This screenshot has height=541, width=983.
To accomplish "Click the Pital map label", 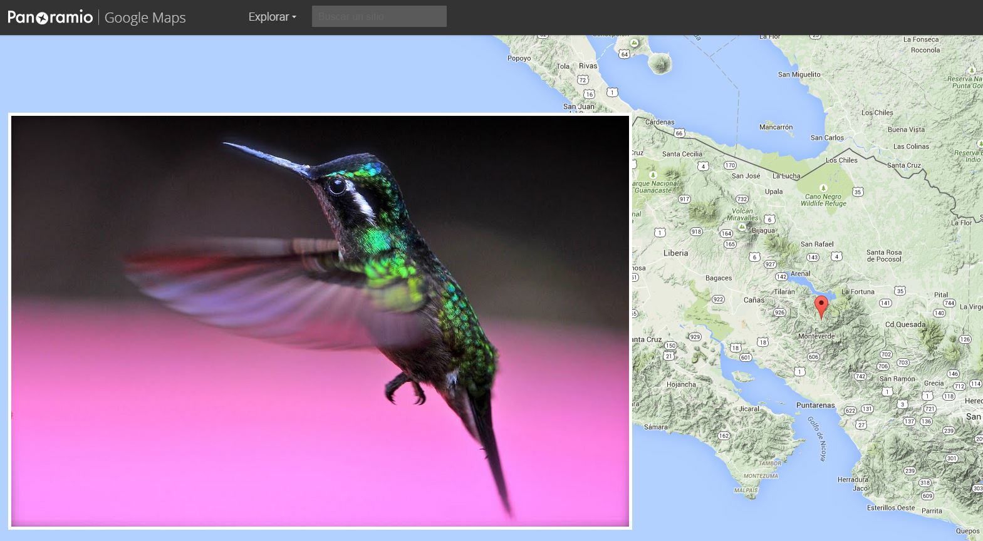I will pos(941,294).
